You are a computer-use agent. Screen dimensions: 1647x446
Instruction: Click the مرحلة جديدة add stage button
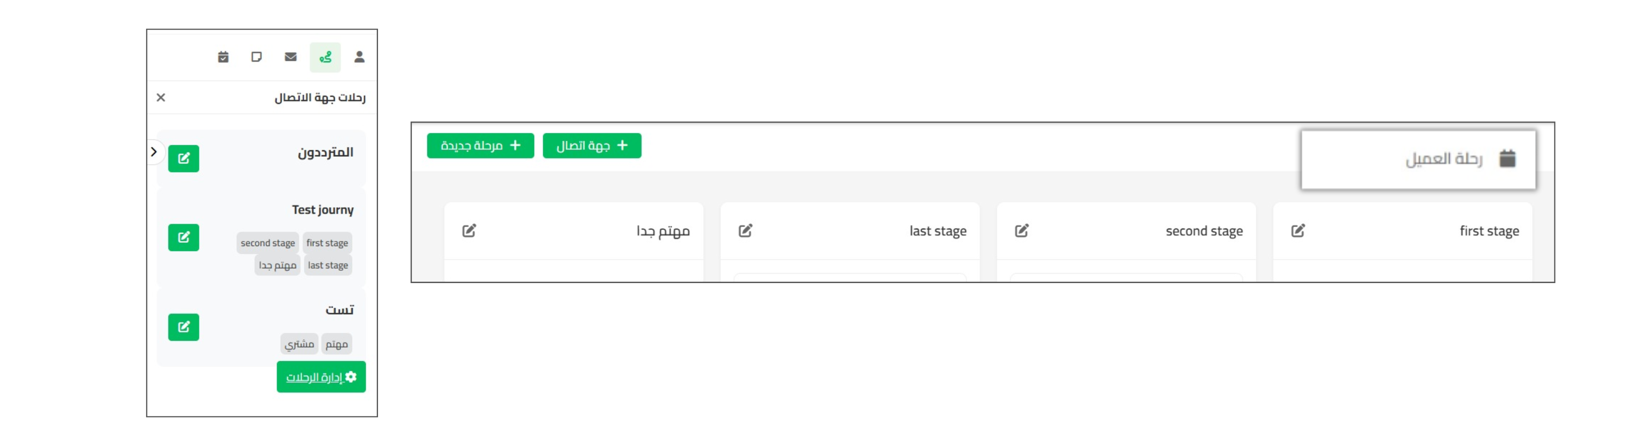[x=480, y=146]
